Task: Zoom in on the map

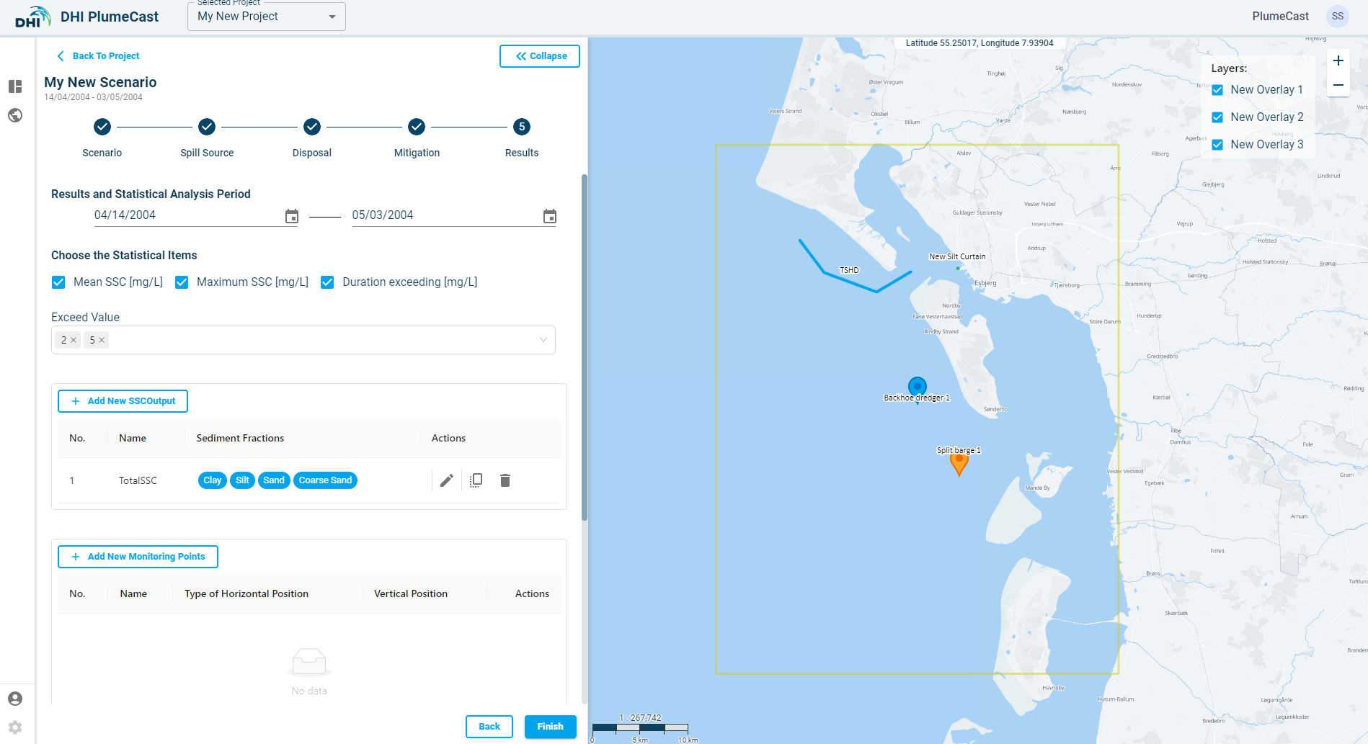Action: tap(1338, 61)
